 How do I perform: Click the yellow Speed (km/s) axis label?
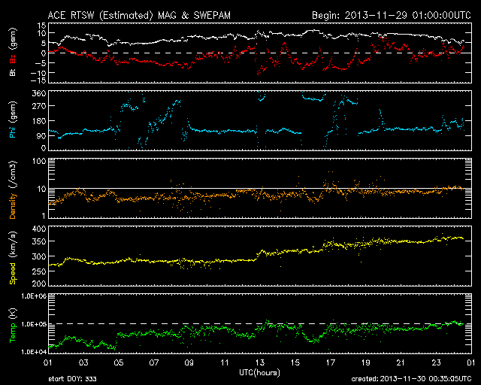tap(14, 258)
